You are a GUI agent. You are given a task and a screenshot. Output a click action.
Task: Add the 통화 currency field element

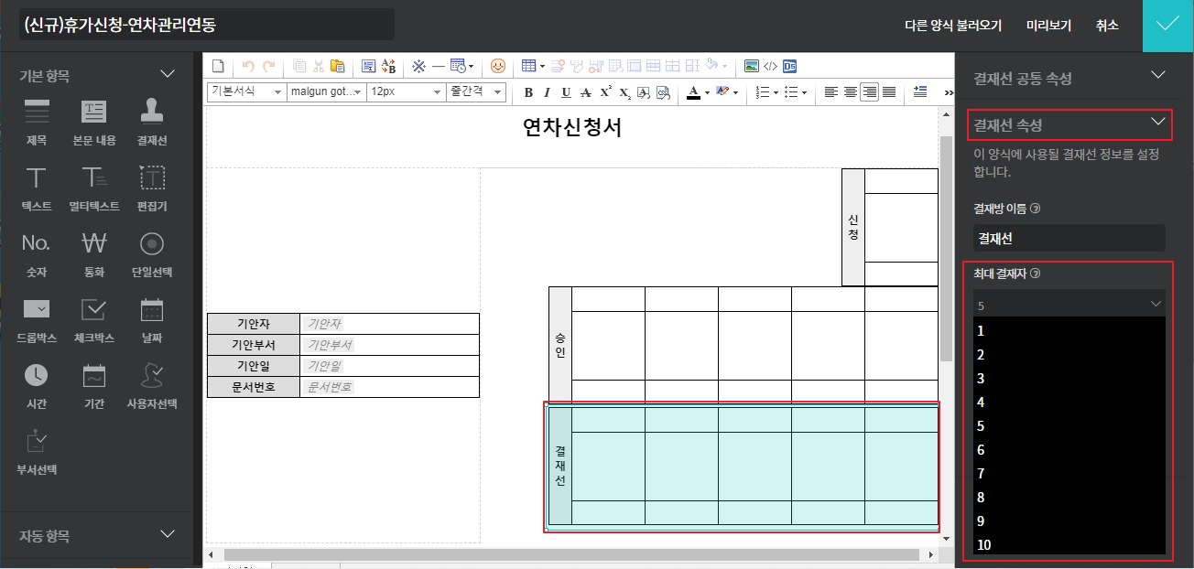pos(94,252)
